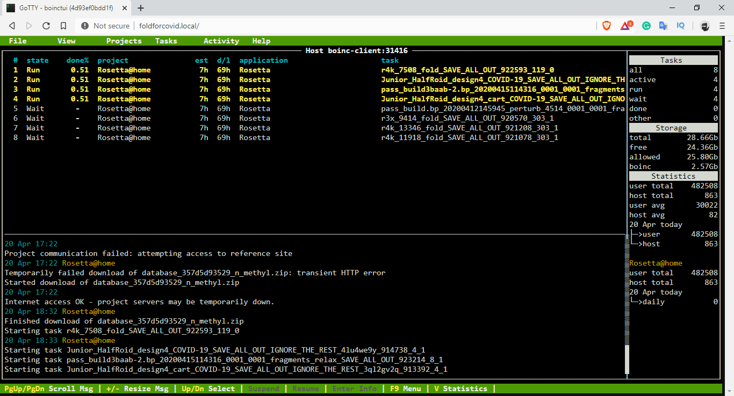
Task: Select waiting task r3x_9414_fold_SAVE_ALL_OUT_920570_303_1
Action: [x=315, y=118]
